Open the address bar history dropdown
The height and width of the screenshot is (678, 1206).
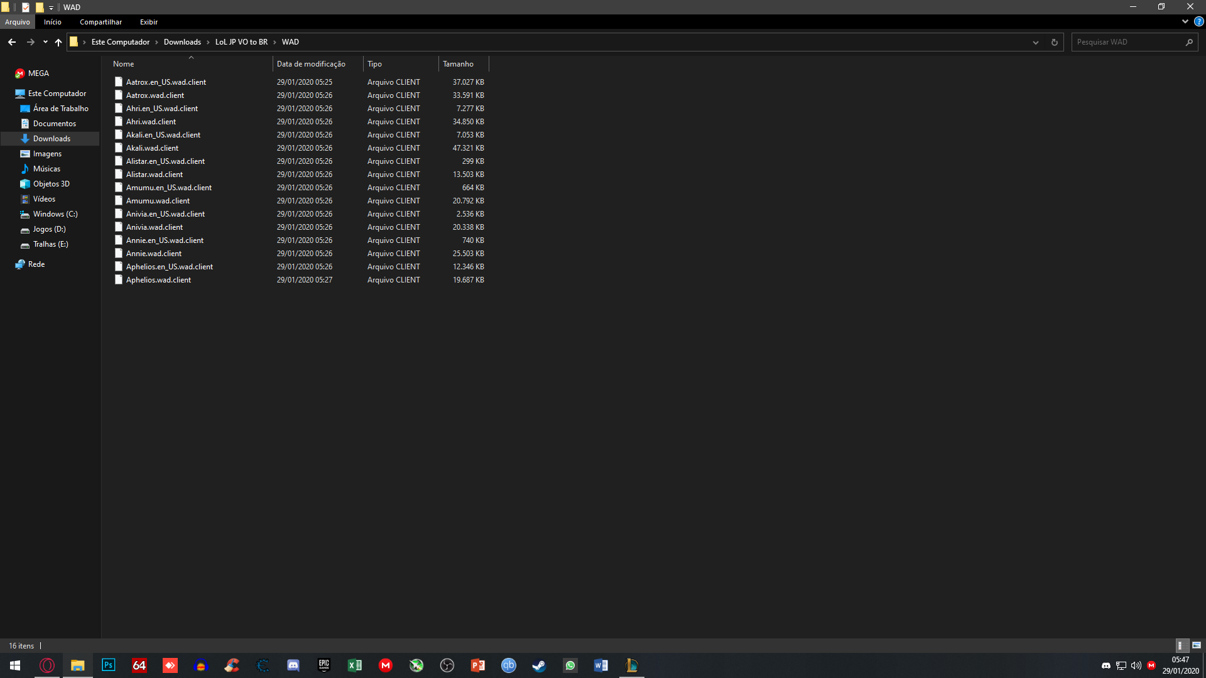pos(1035,42)
